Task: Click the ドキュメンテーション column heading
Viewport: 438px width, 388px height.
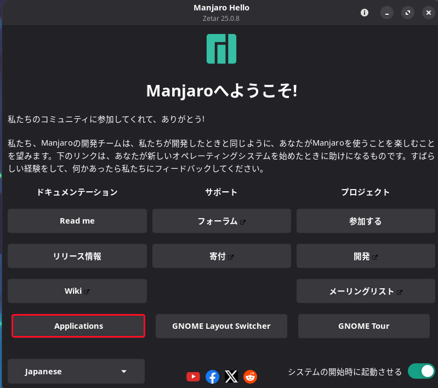Action: pos(77,192)
